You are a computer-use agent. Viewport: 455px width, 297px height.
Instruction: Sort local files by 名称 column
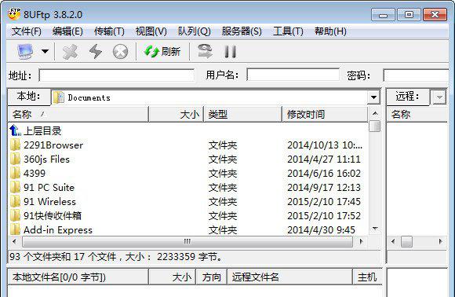coord(78,114)
